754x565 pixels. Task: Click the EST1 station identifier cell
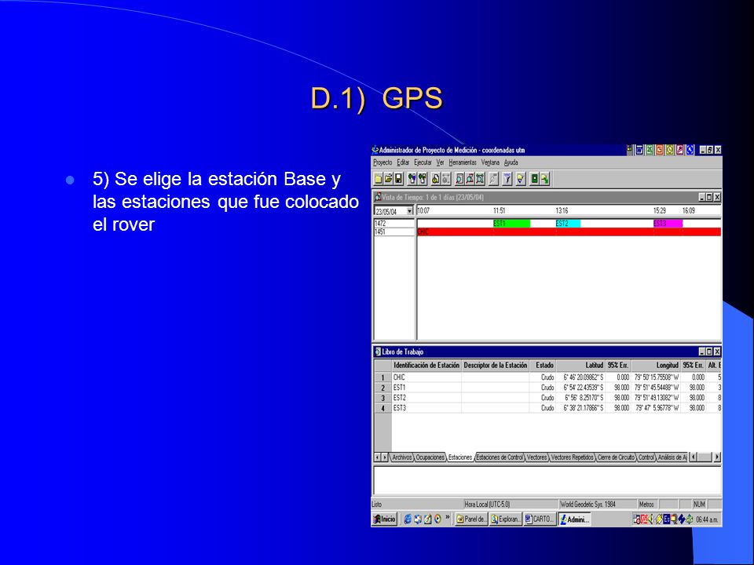(426, 388)
